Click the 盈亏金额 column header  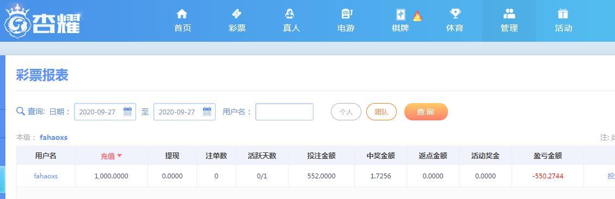548,156
